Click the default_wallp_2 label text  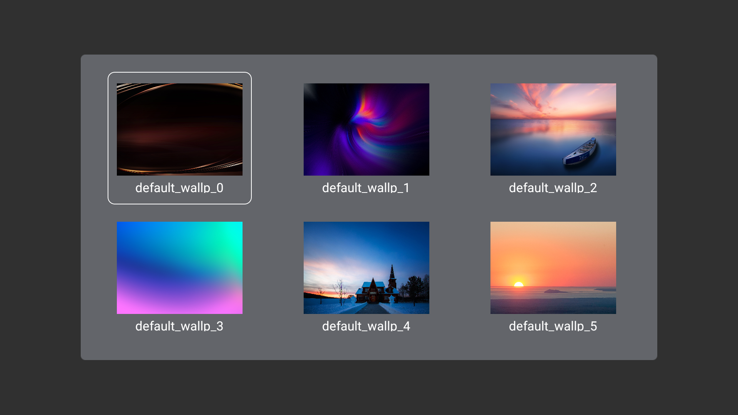553,188
